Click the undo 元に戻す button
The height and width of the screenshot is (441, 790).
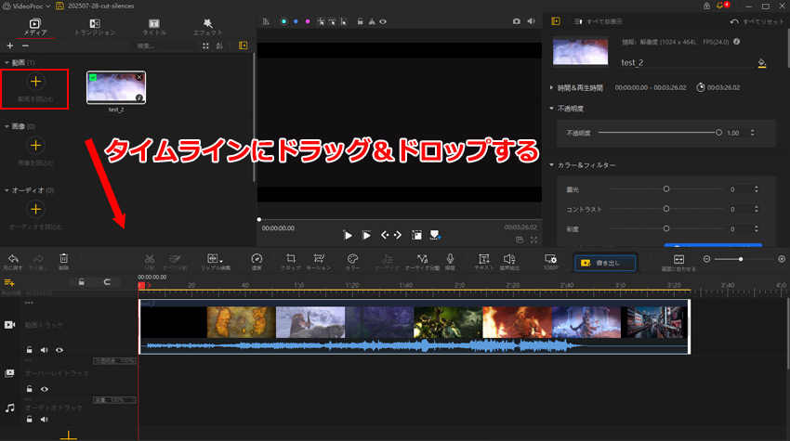coord(13,261)
